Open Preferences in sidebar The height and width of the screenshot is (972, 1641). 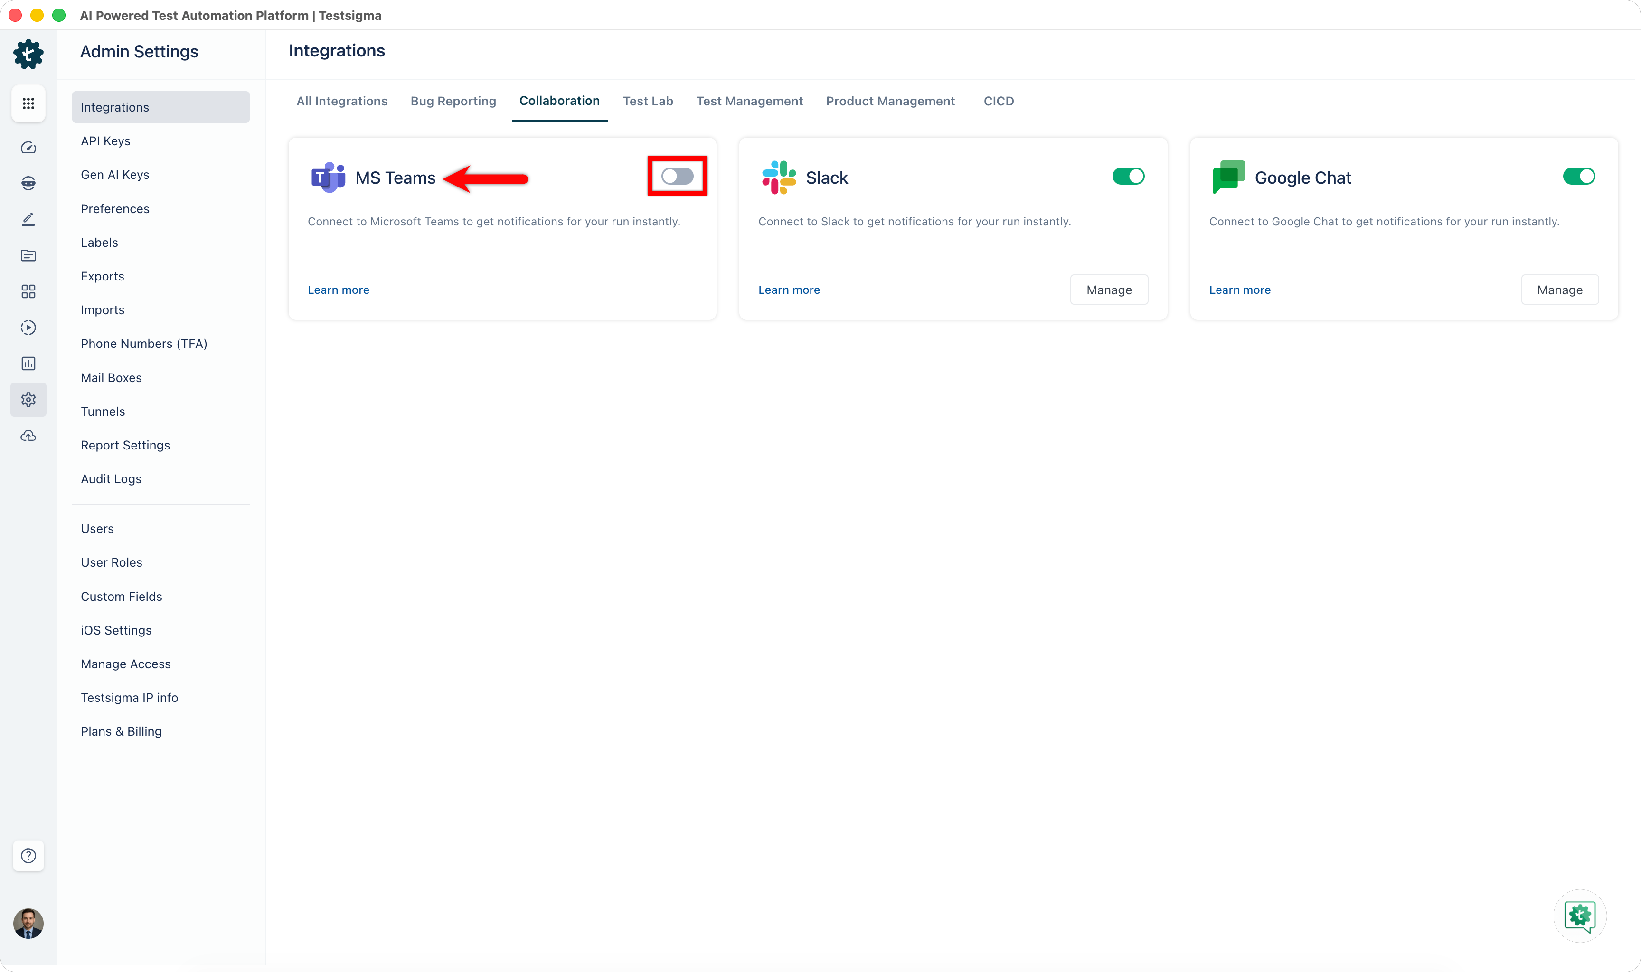pyautogui.click(x=114, y=209)
